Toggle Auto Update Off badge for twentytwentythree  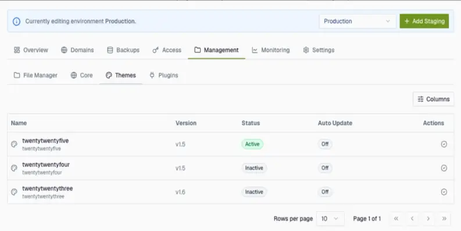point(325,192)
